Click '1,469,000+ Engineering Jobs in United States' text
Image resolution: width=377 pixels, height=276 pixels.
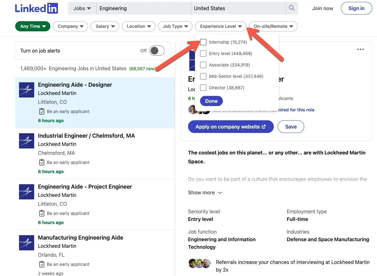pyautogui.click(x=73, y=68)
